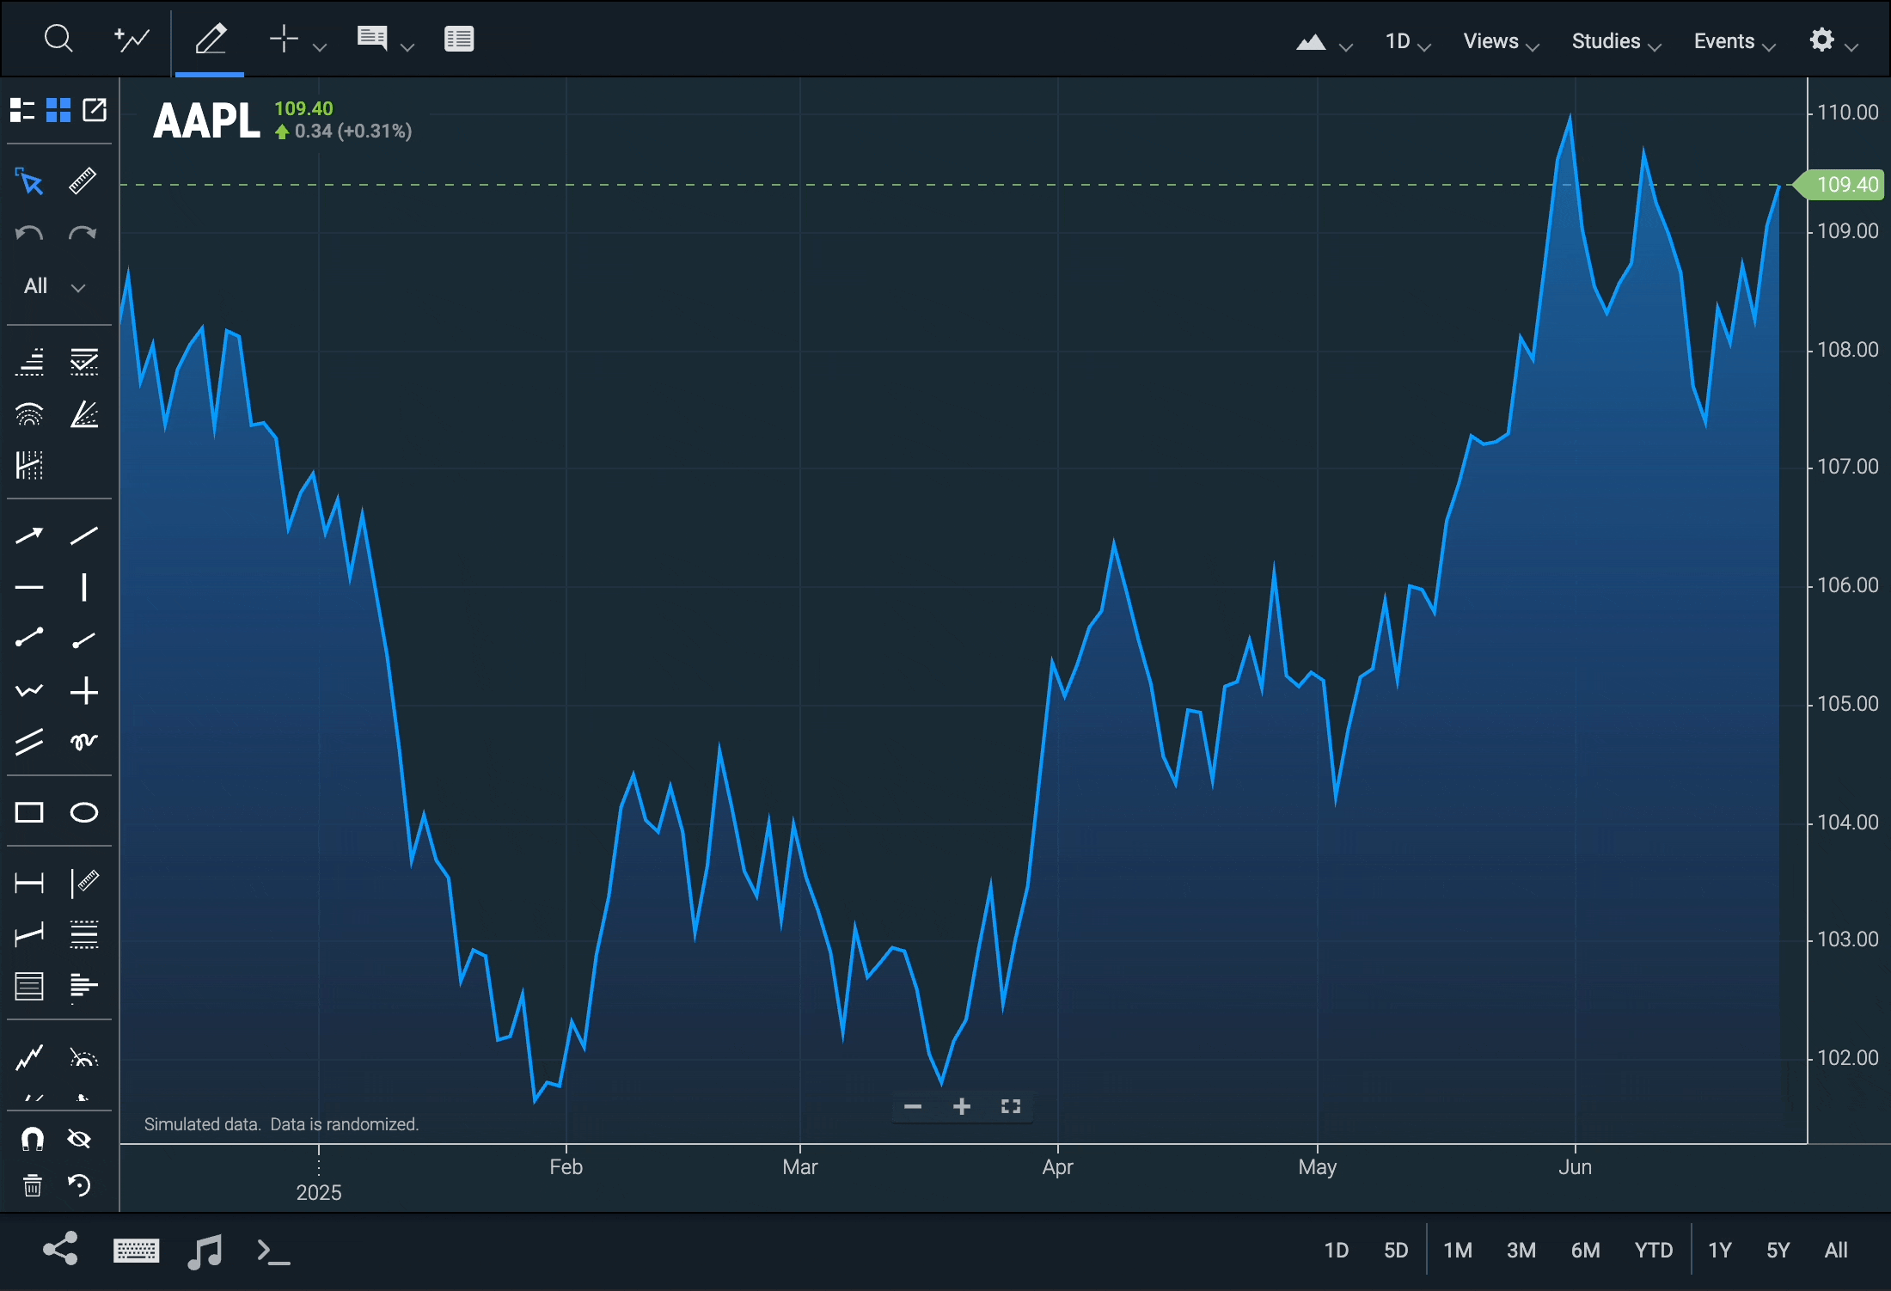Zoom in the chart with plus
1891x1291 pixels.
coord(962,1106)
